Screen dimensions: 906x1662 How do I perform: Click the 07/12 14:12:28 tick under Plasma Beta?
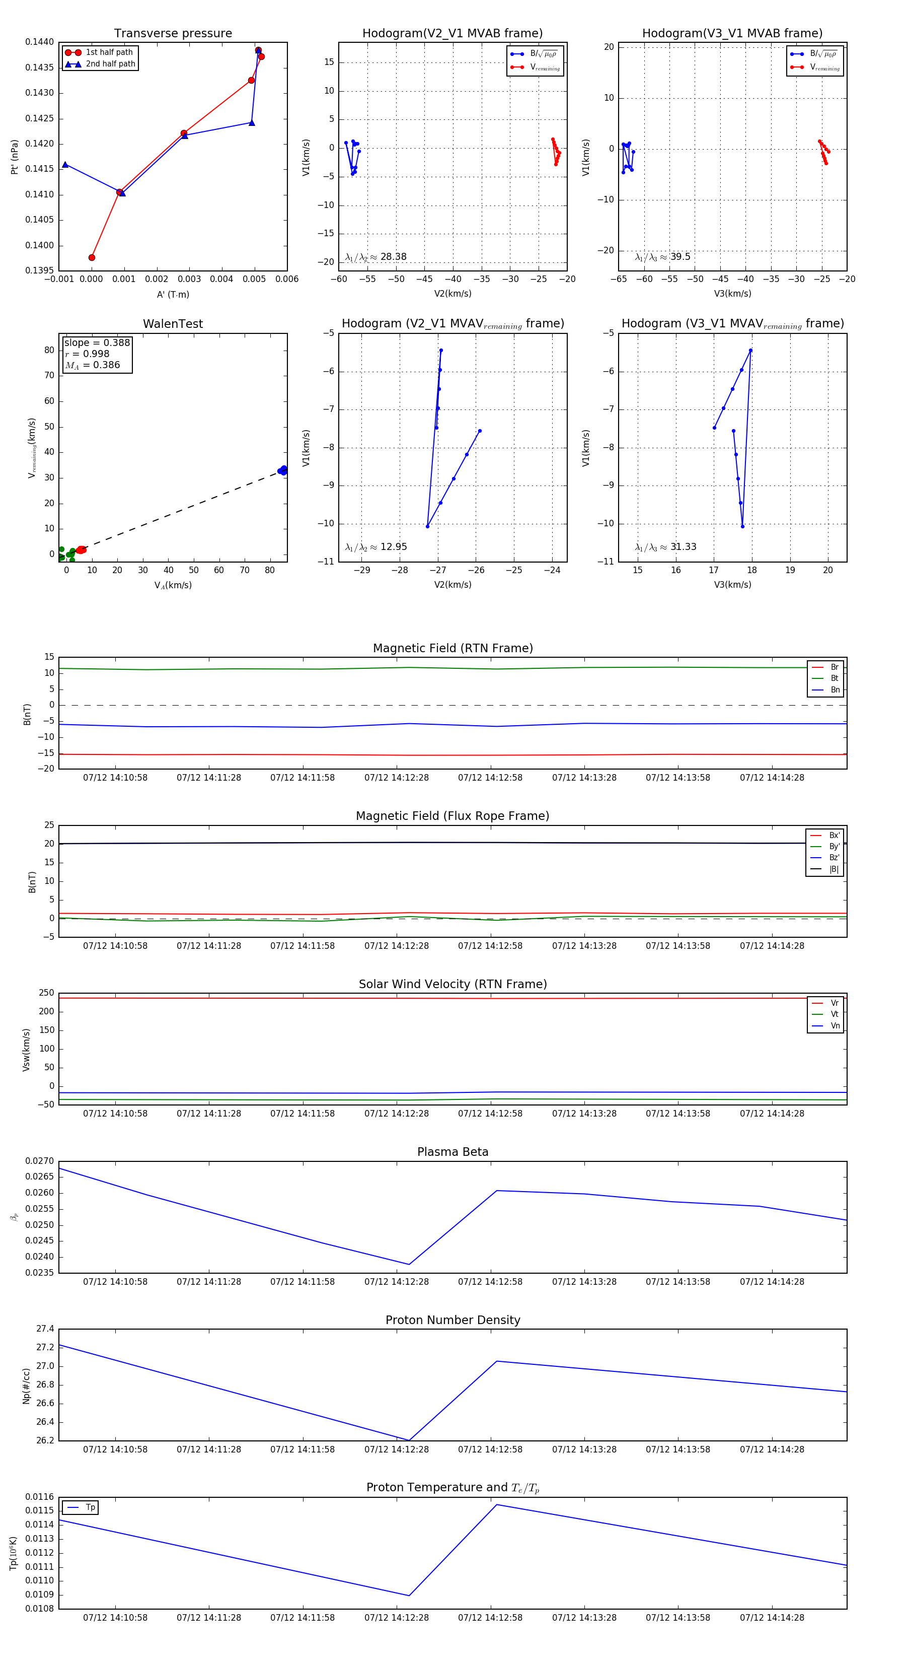(397, 1281)
